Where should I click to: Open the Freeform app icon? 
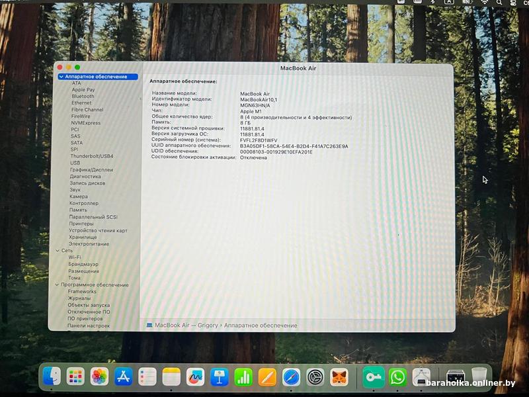[195, 376]
